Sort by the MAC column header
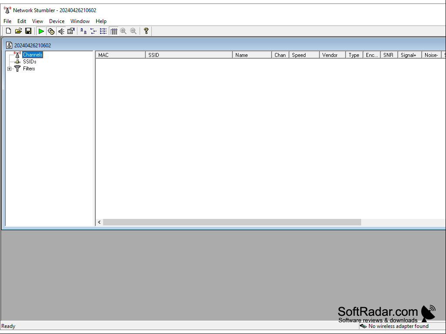The image size is (446, 334). 121,55
